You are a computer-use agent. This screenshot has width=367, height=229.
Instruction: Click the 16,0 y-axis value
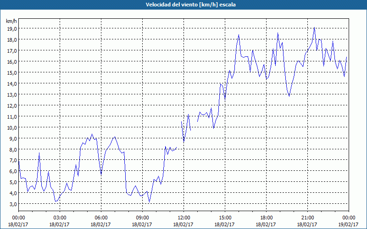12,61
